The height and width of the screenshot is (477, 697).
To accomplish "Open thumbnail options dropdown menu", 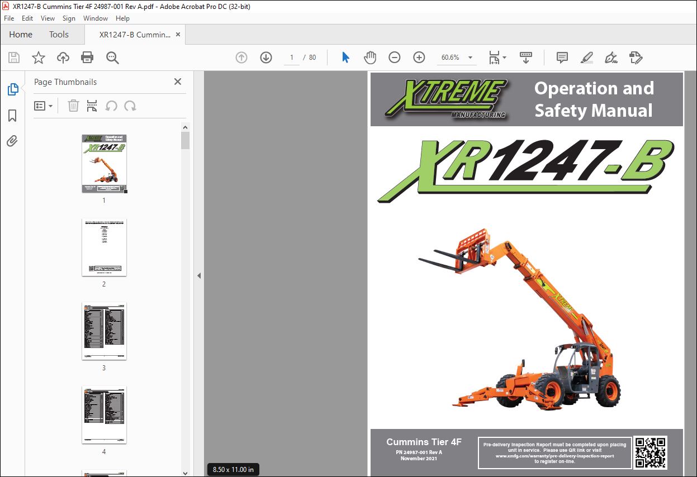I will (x=43, y=106).
